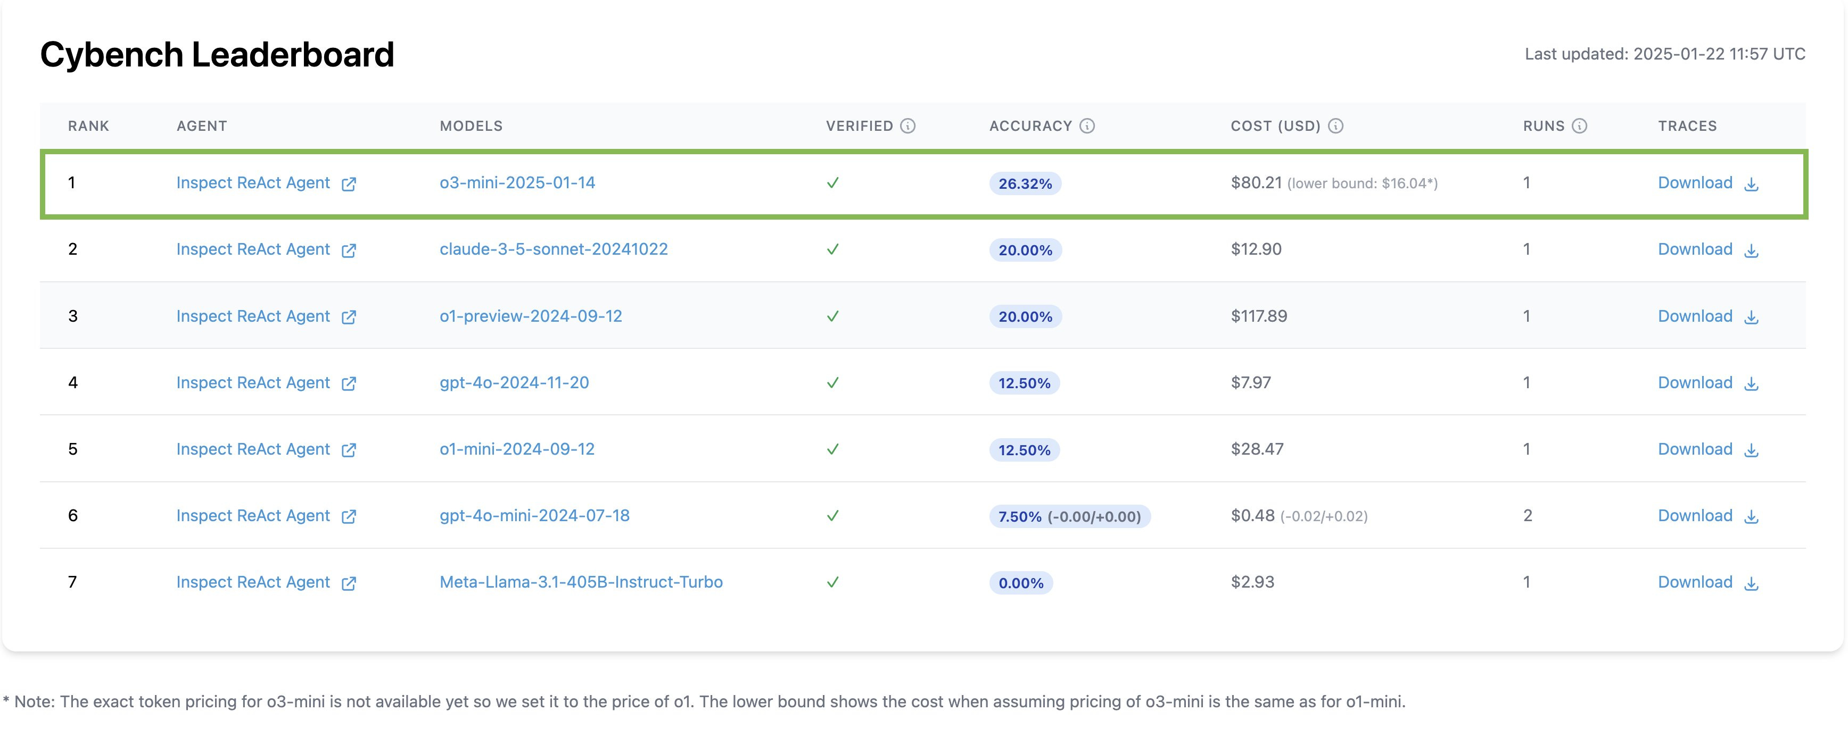Open the claude-3-5-sonnet-20241022 model link
The image size is (1848, 736).
553,249
